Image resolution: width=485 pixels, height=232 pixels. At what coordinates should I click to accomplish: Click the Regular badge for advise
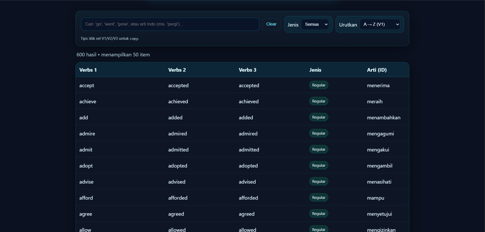tap(319, 181)
